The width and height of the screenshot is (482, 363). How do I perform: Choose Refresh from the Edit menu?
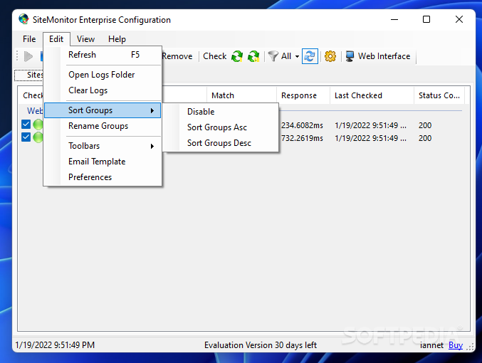click(x=103, y=55)
